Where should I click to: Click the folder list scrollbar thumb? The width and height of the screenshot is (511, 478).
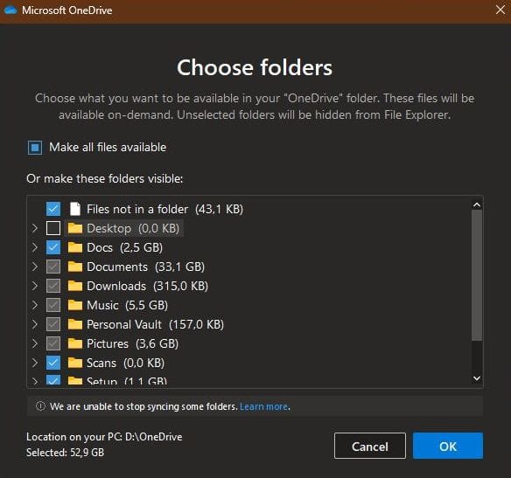point(477,275)
